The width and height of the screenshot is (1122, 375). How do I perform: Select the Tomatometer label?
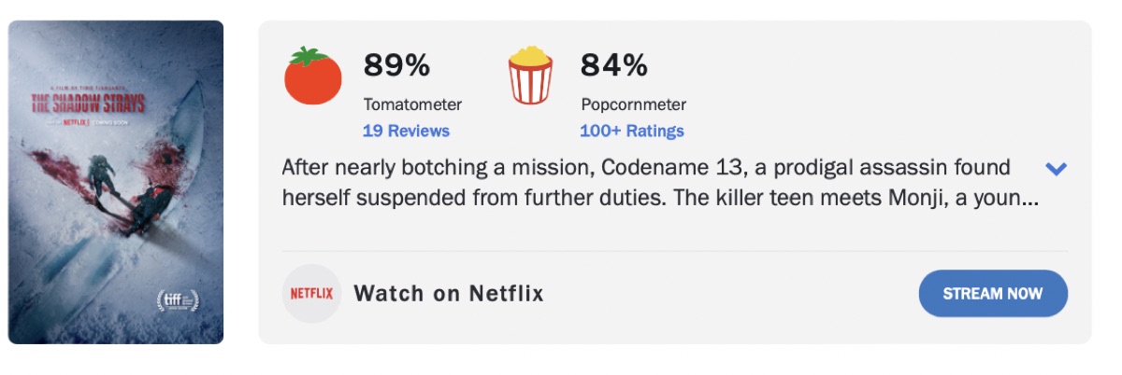pos(412,104)
